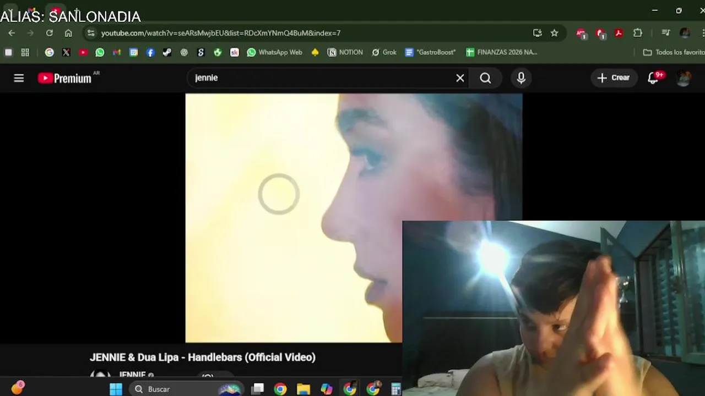
Task: Open File Explorer from the taskbar
Action: 303,389
